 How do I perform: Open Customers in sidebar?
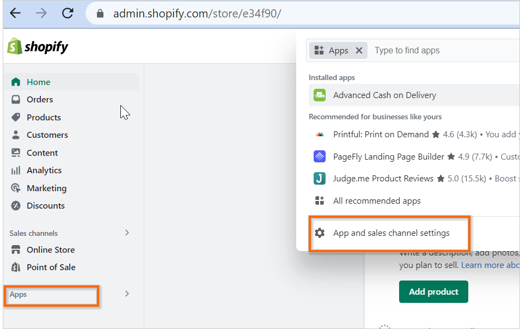(47, 135)
